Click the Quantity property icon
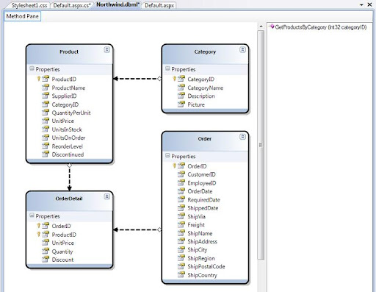Image resolution: width=376 pixels, height=292 pixels. click(x=46, y=251)
